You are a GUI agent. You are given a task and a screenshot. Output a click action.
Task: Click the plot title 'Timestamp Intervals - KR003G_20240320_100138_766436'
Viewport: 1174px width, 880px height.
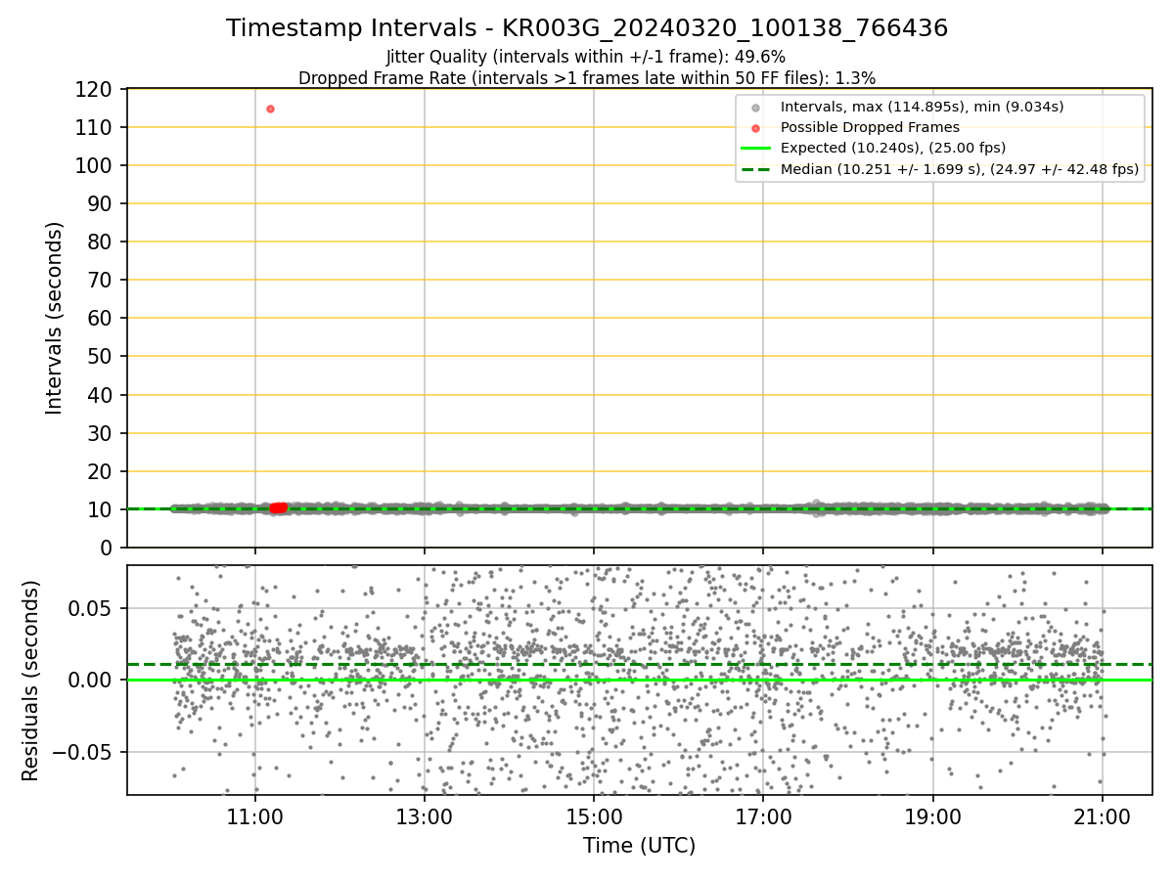(587, 28)
